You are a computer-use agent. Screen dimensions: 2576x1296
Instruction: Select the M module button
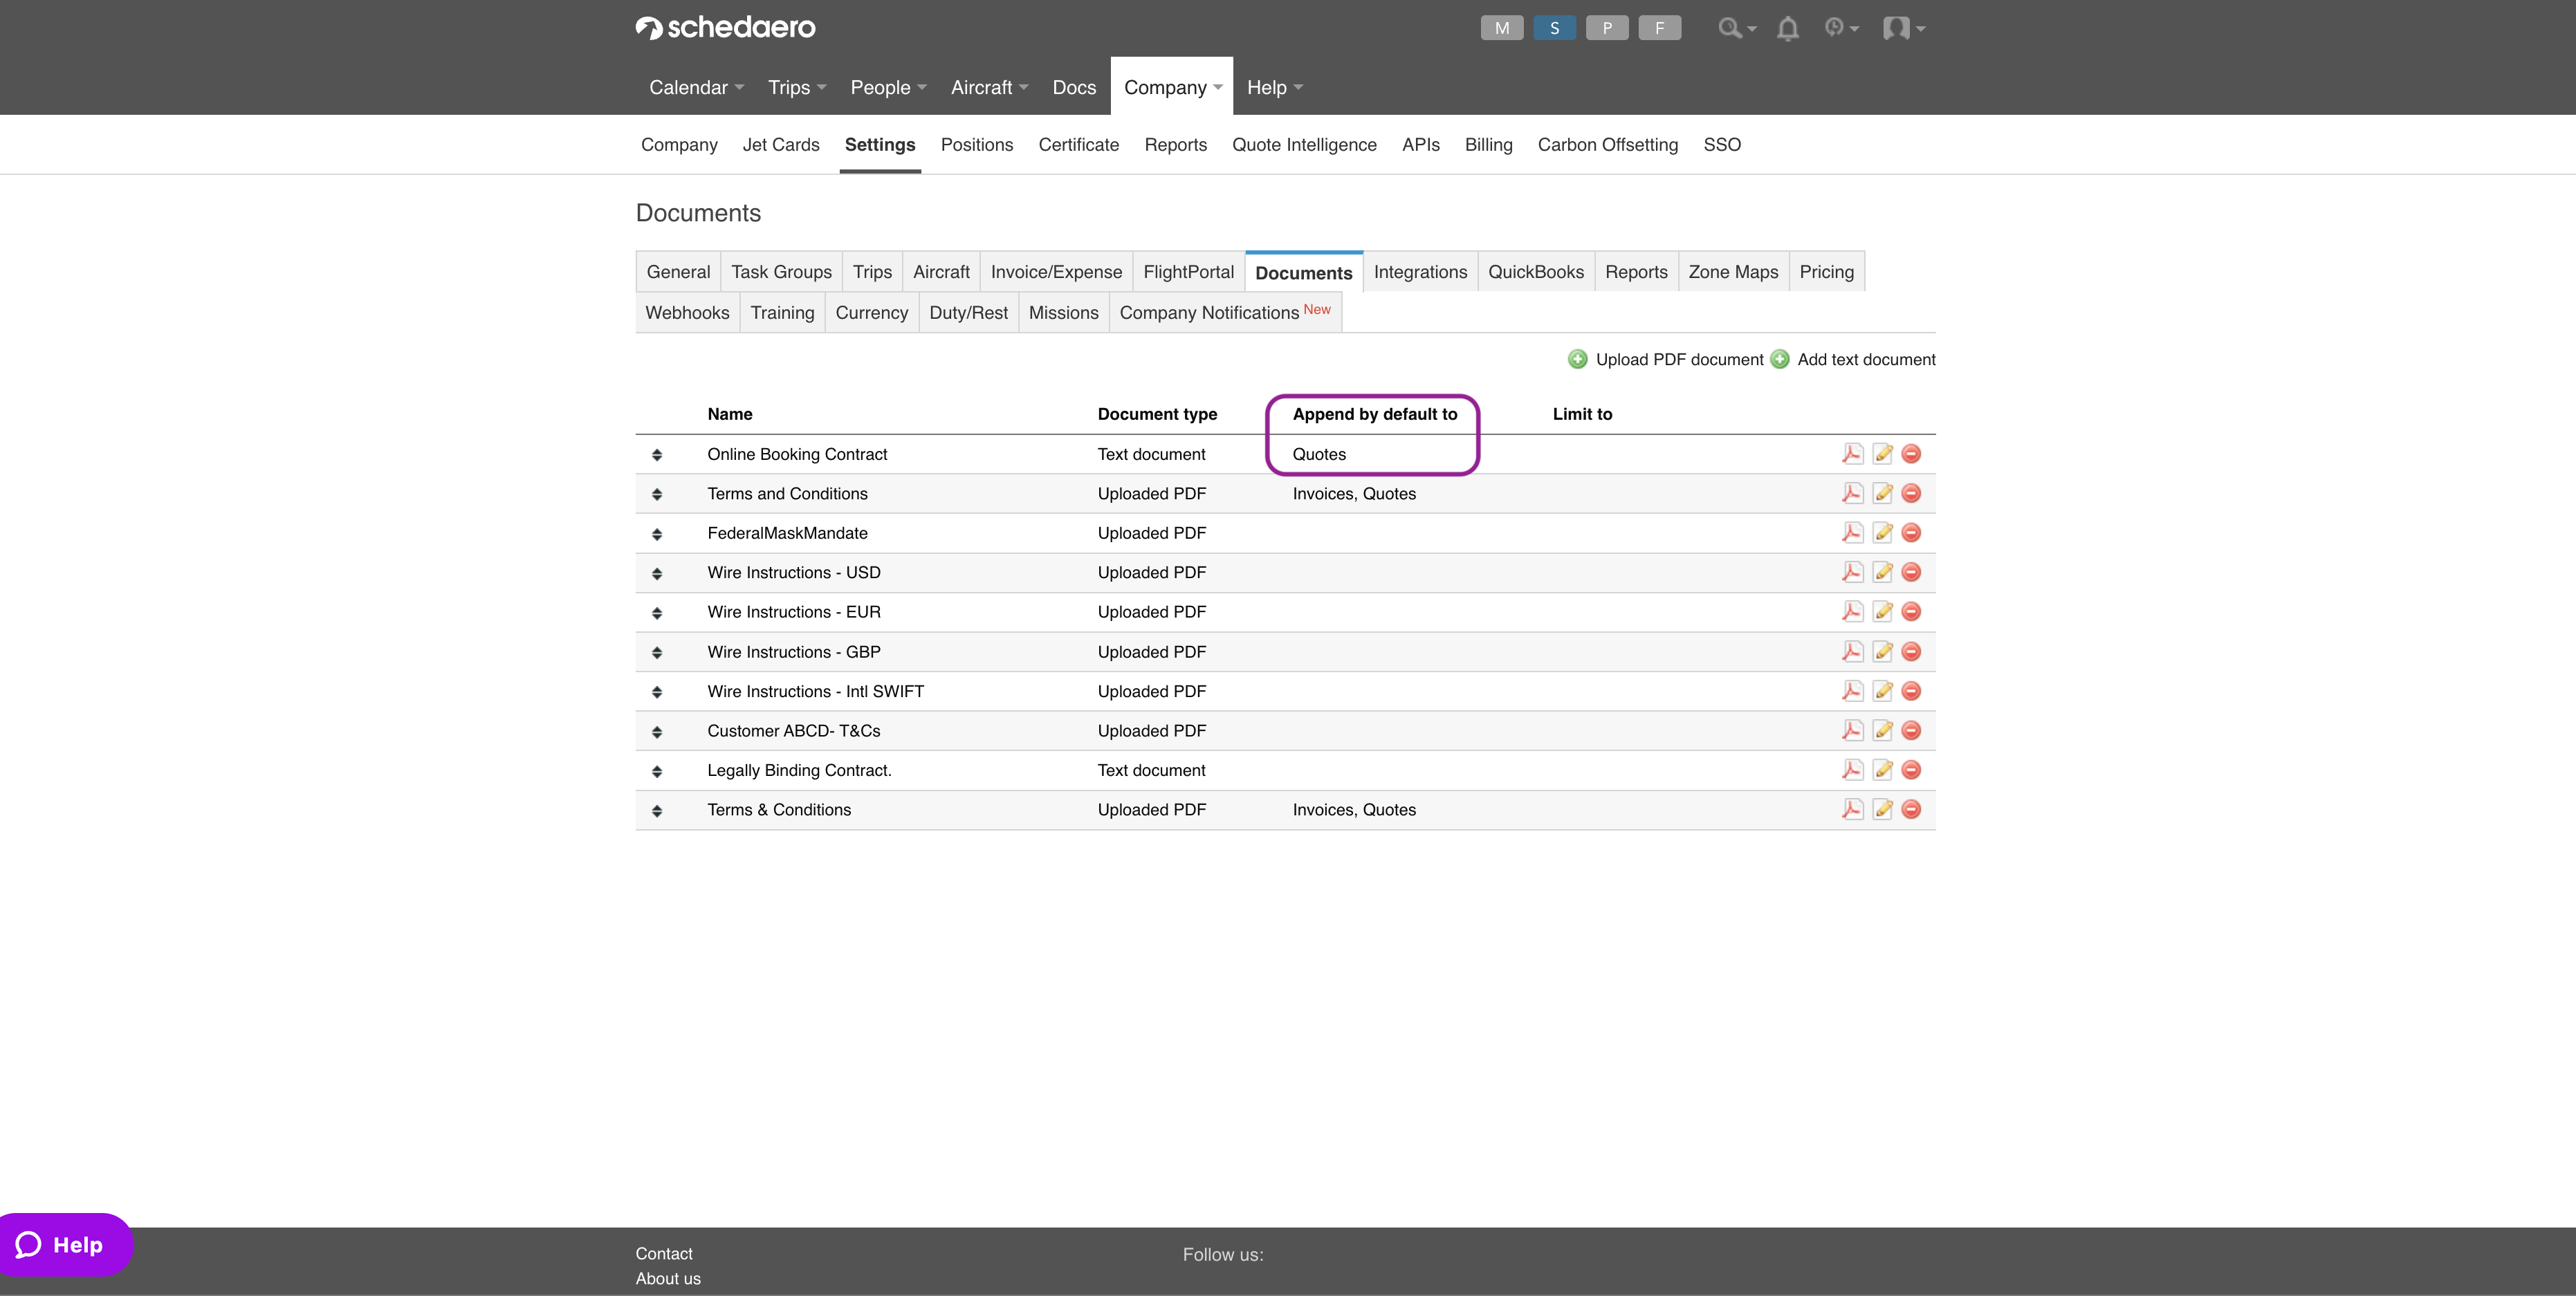coord(1502,28)
